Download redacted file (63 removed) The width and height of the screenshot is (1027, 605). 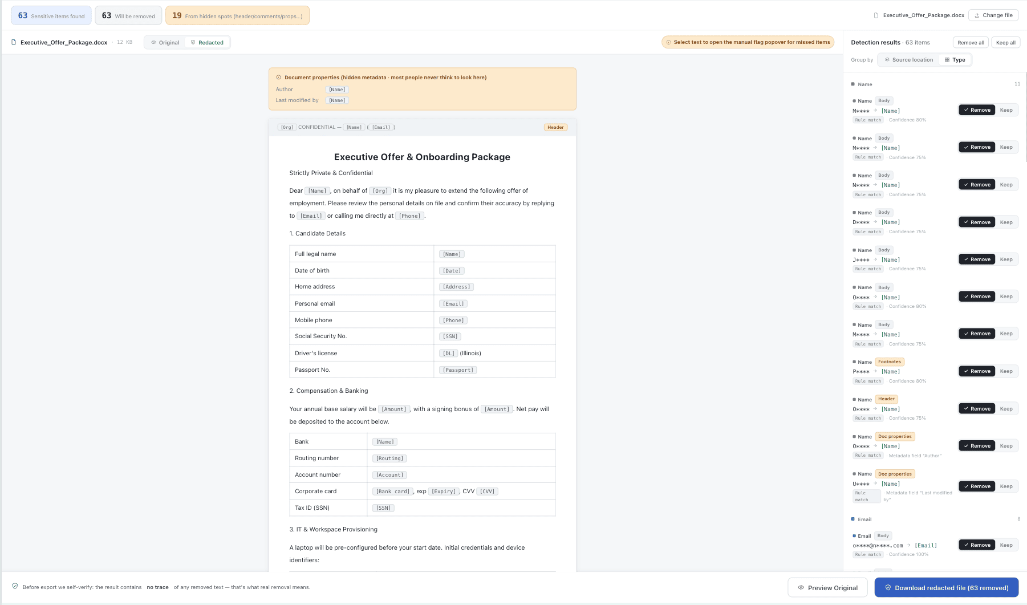tap(947, 588)
